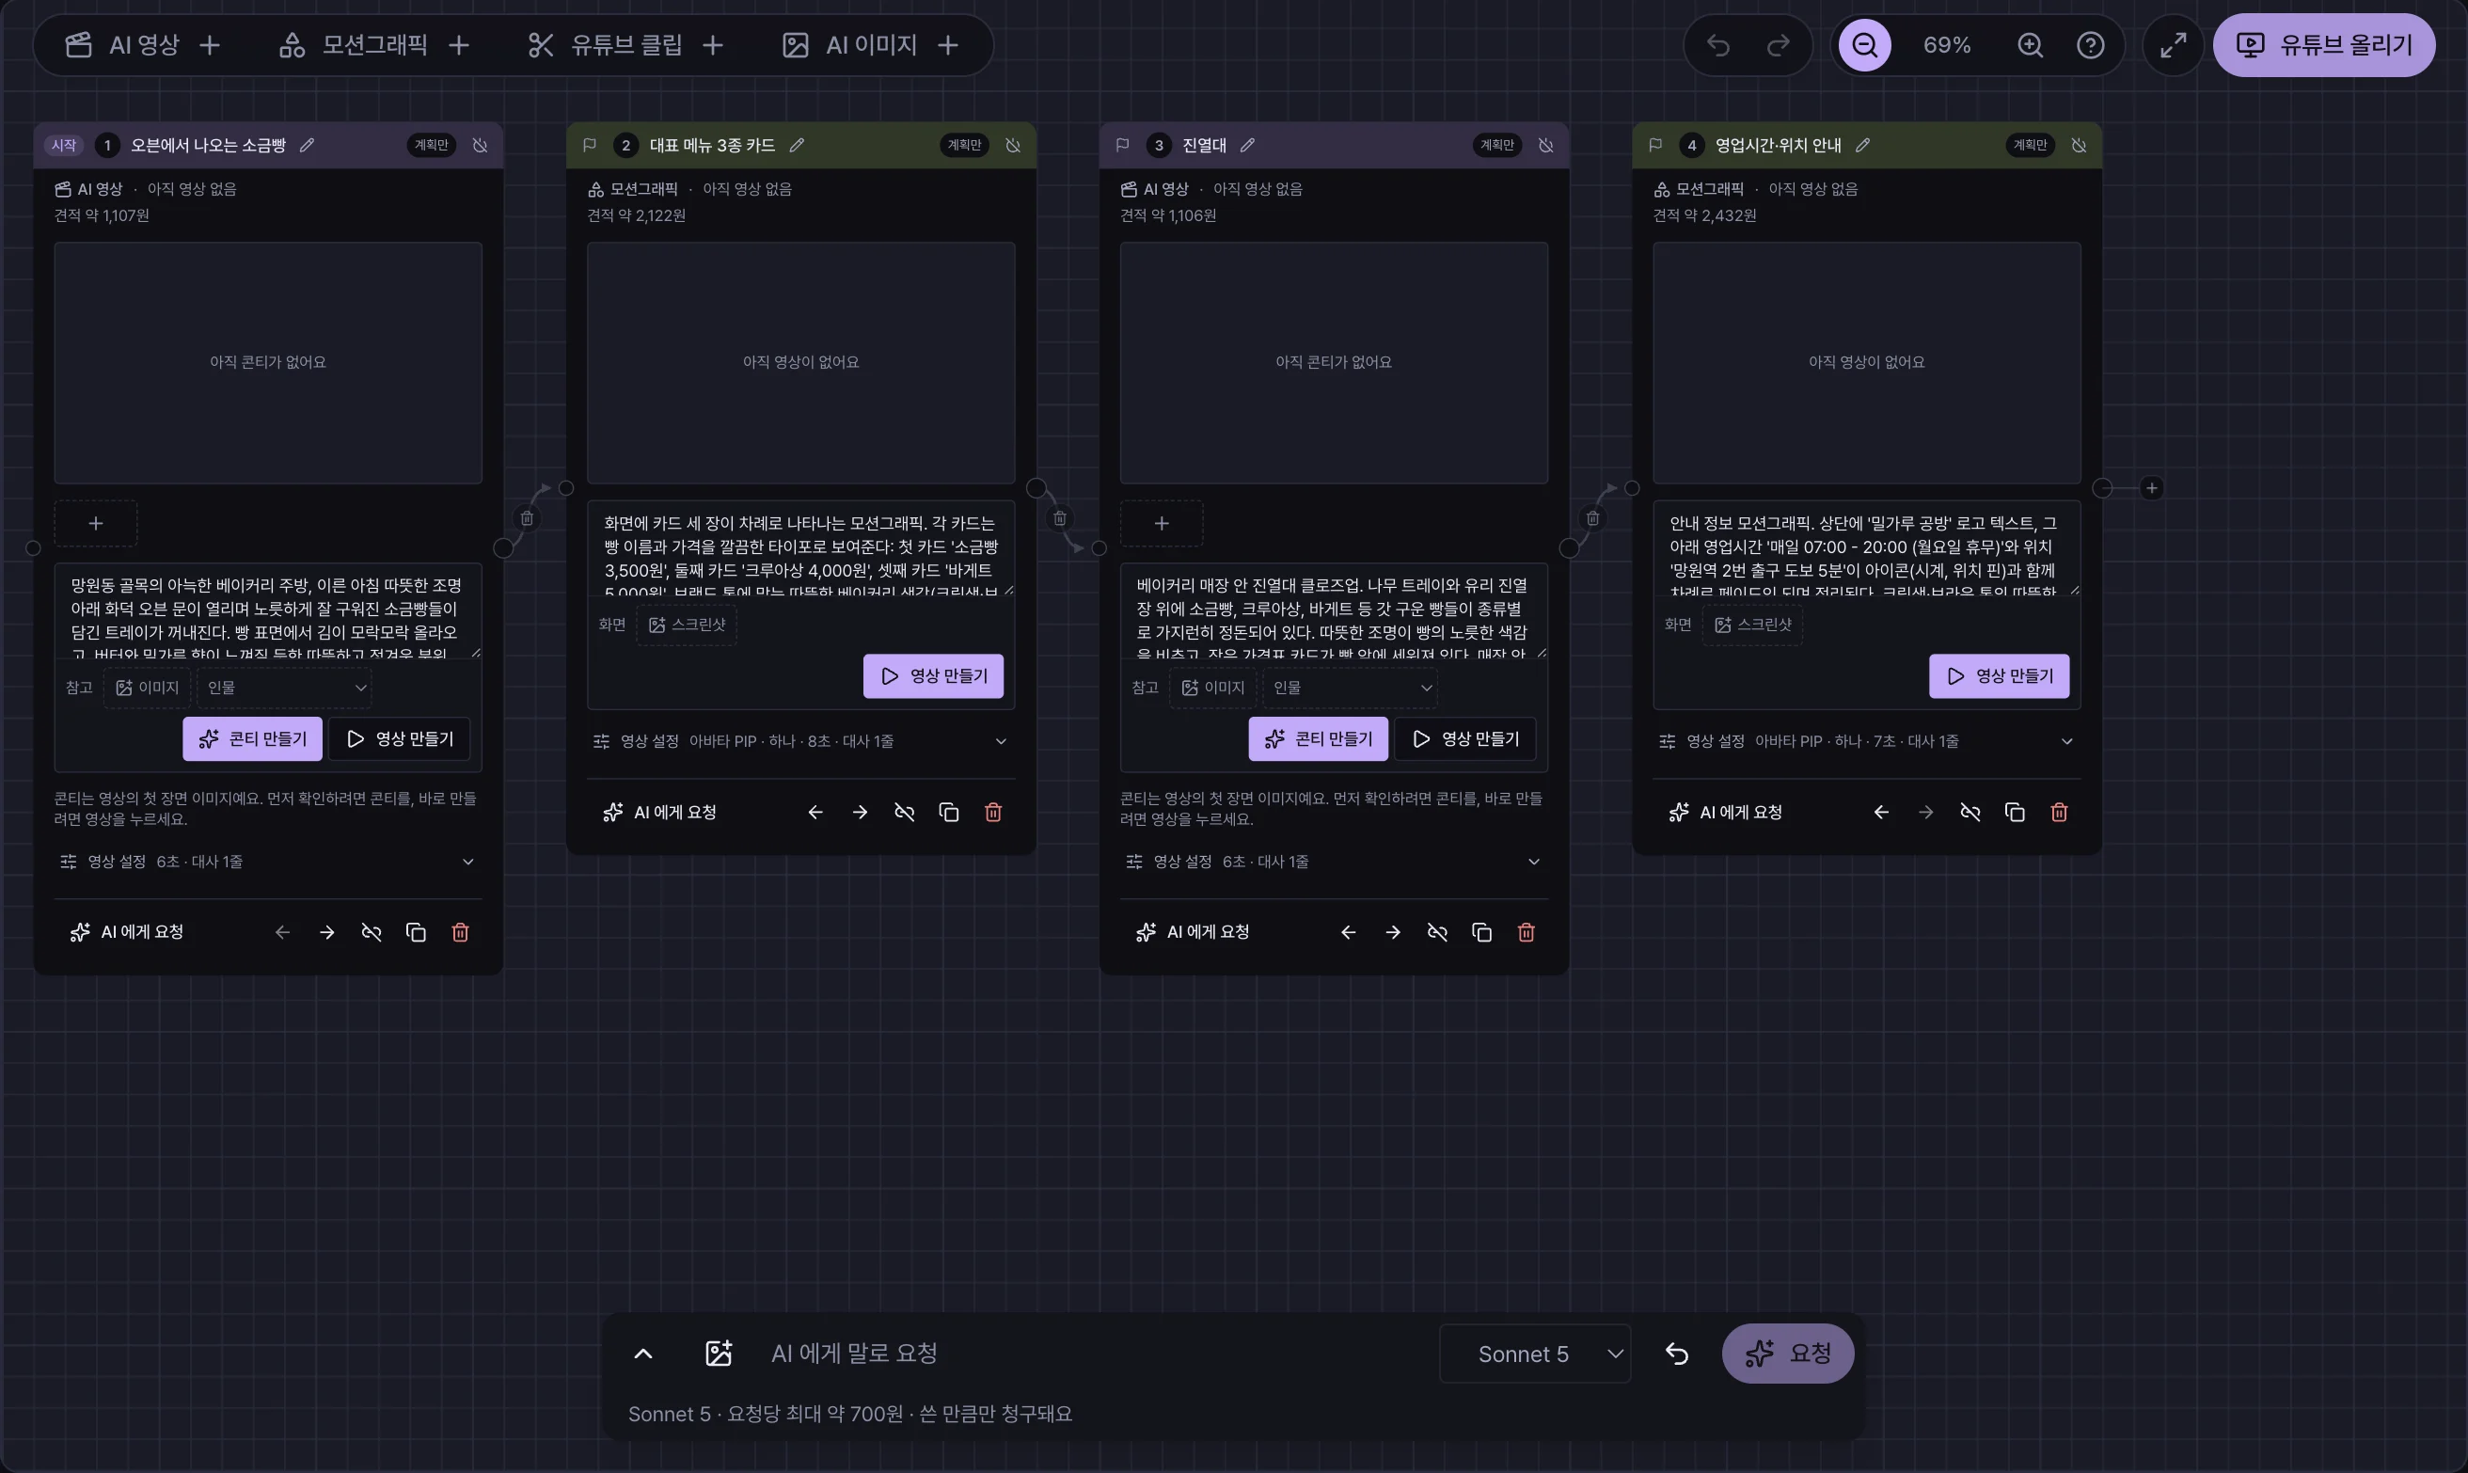Expand 영상 설정 in scene 4

point(1867,741)
